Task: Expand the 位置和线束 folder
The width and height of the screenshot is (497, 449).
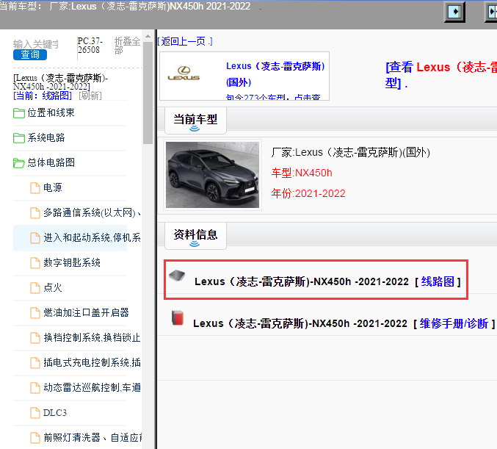Action: tap(51, 112)
